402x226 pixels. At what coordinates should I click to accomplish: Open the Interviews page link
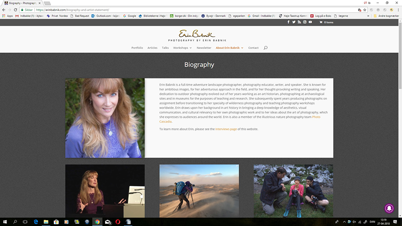[x=226, y=129]
